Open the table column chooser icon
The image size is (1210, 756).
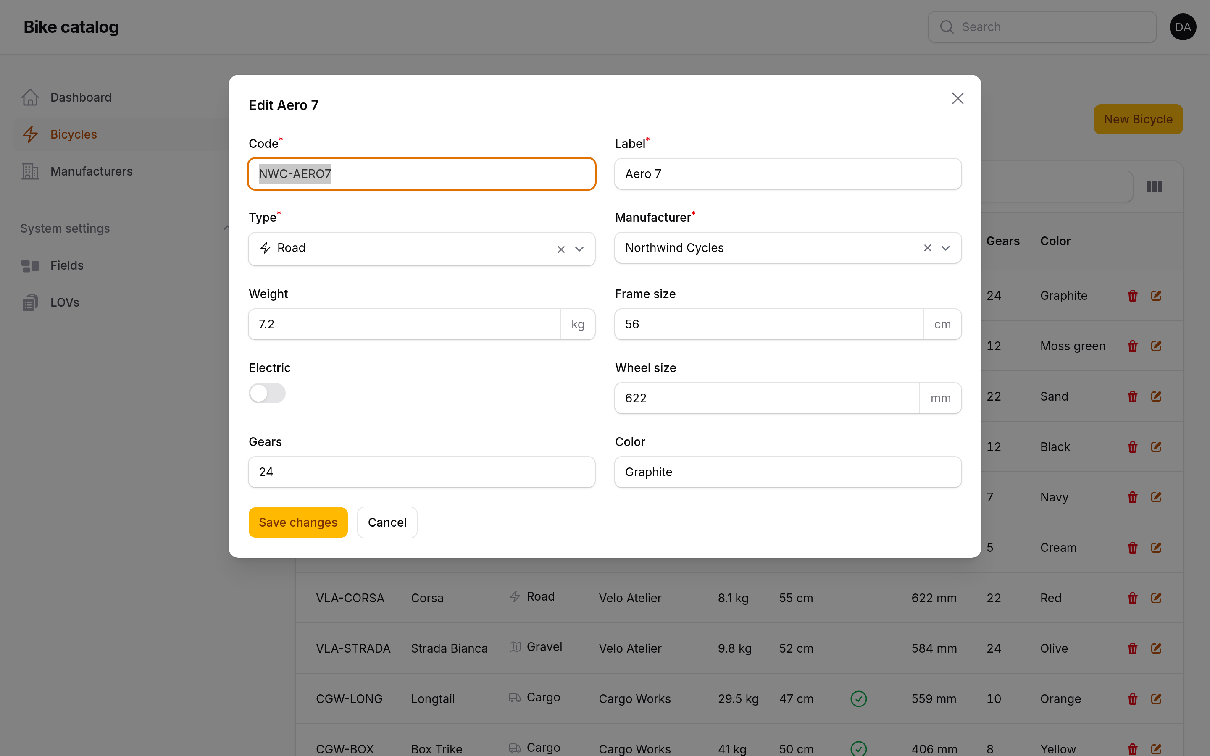[1154, 186]
